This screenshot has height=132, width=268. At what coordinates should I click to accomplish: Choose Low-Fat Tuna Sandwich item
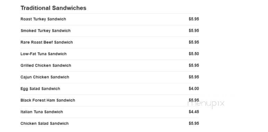[43, 54]
